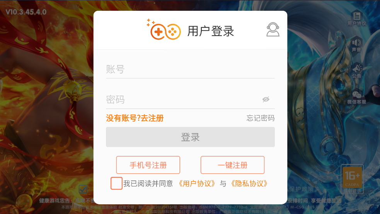This screenshot has width=380, height=214.
Task: Open customer service headset icon
Action: click(x=273, y=29)
